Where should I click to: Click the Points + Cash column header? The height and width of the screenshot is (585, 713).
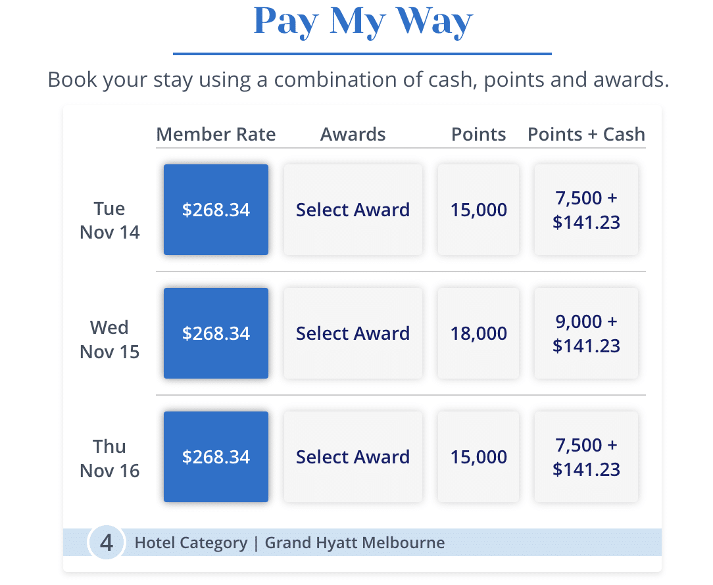click(x=586, y=135)
